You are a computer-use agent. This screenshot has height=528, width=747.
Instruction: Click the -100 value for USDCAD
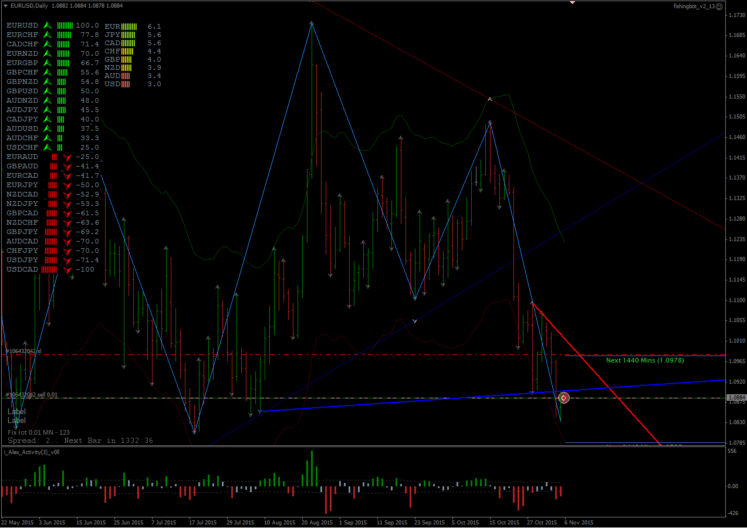tap(85, 270)
